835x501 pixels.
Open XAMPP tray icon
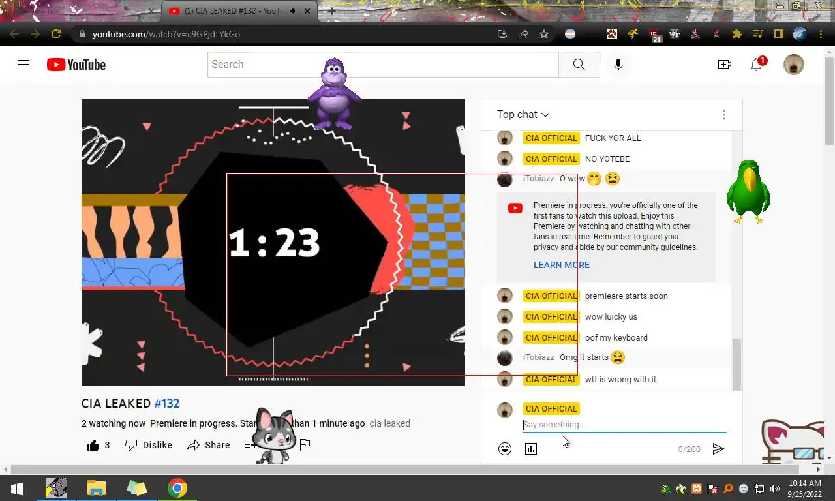pos(697,489)
